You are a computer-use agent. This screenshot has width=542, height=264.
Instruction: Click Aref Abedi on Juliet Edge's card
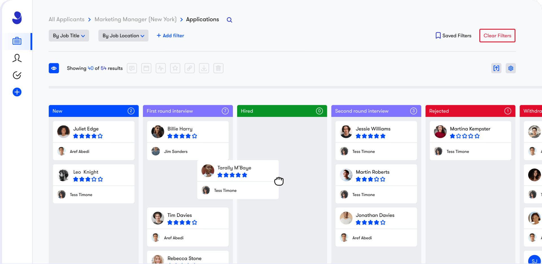[80, 151]
